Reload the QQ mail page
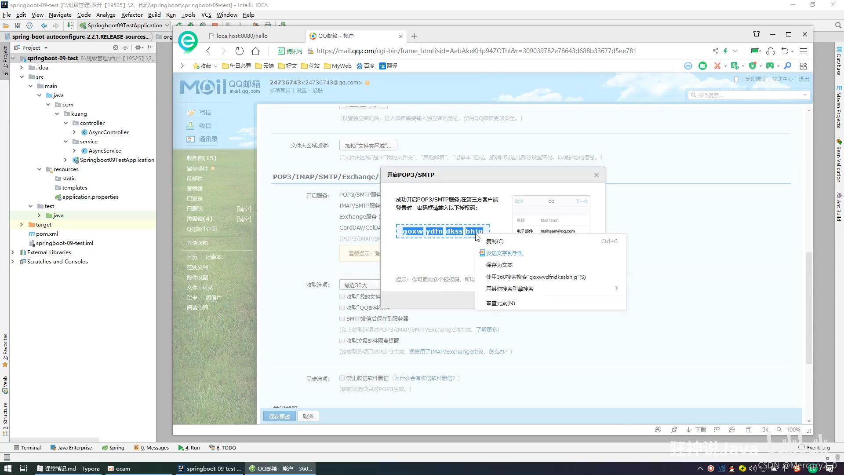Viewport: 844px width, 475px height. pos(239,51)
